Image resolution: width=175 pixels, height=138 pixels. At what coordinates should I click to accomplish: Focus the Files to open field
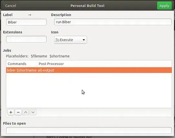click(89, 131)
